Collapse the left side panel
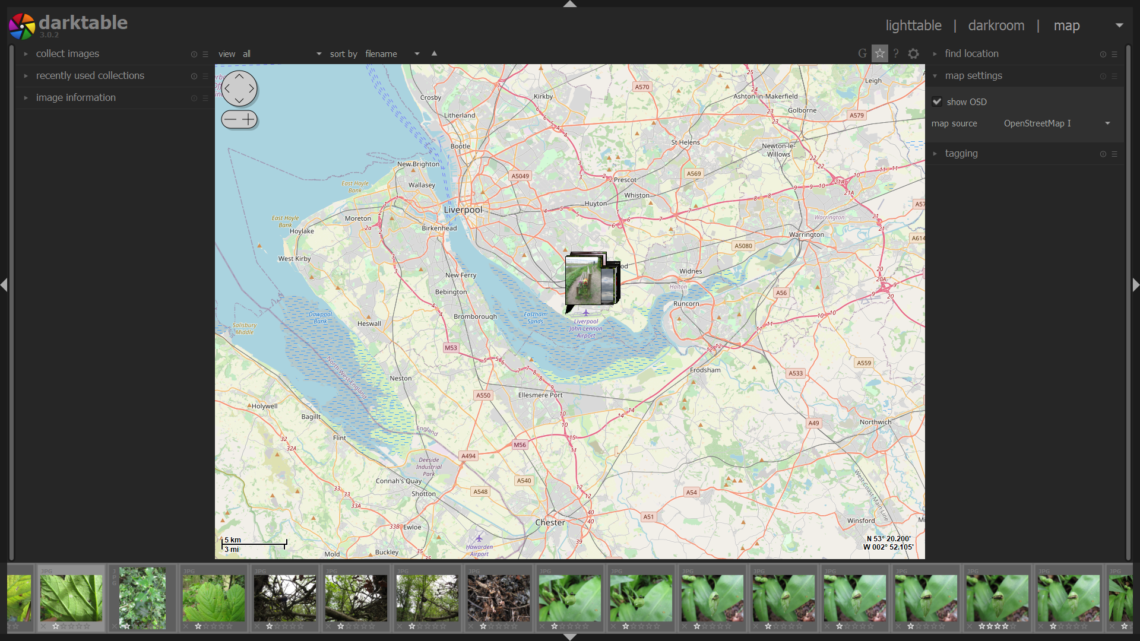The width and height of the screenshot is (1140, 641). tap(4, 285)
